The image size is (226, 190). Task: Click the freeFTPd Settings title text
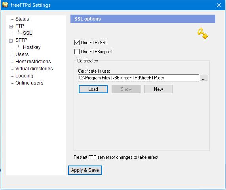(31, 5)
